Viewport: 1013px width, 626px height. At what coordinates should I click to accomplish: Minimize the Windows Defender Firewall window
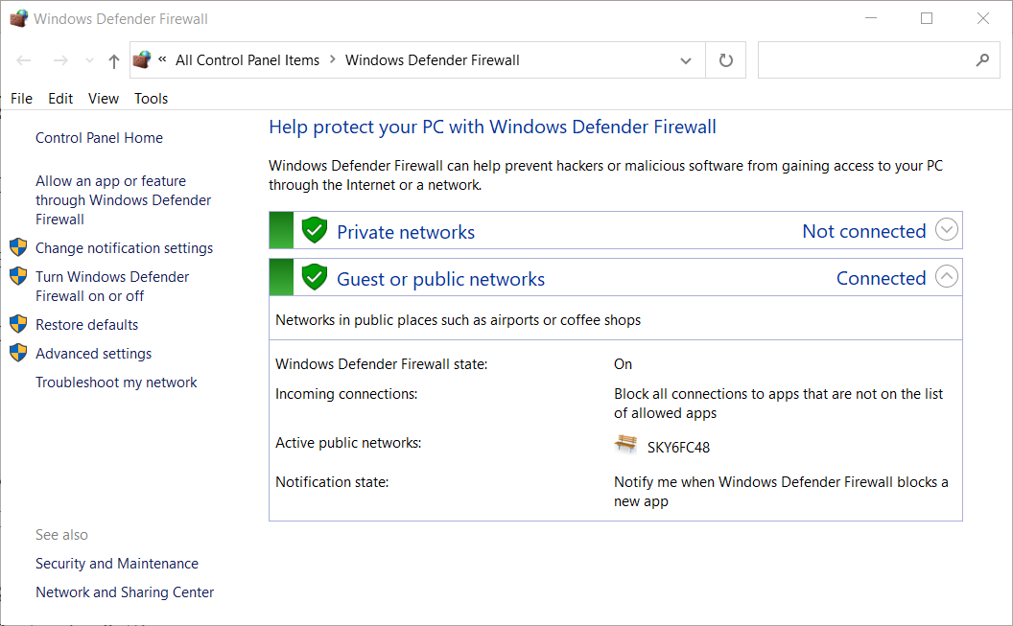coord(871,18)
